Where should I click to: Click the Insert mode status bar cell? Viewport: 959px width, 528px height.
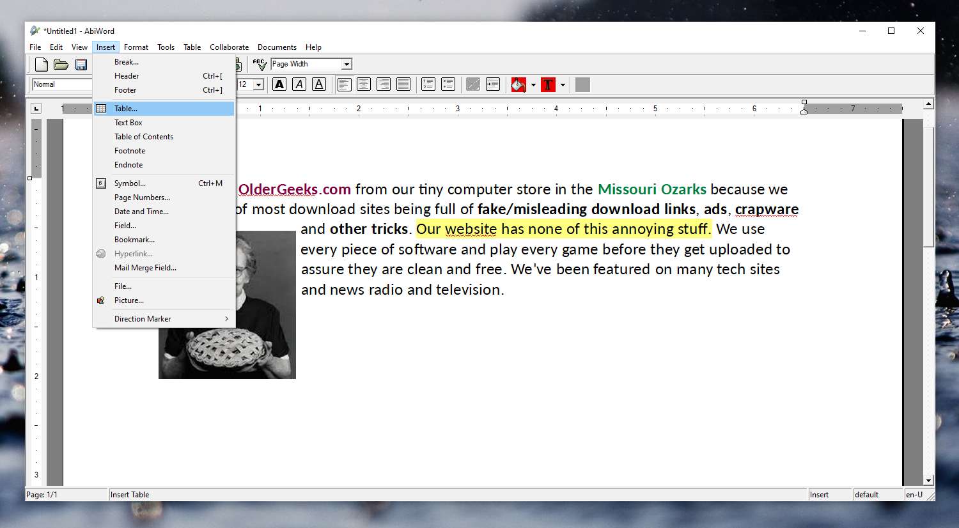click(830, 495)
